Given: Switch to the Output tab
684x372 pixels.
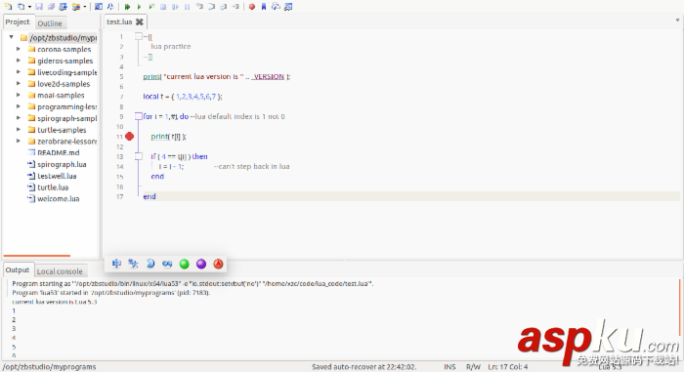Looking at the screenshot, I should (x=18, y=269).
